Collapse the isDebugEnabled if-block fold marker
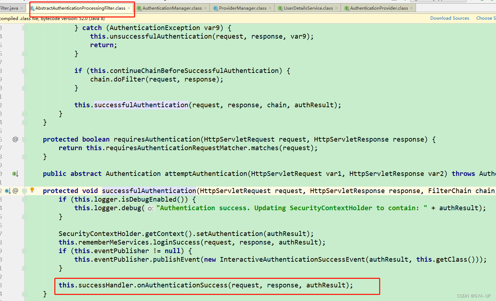 24,199
